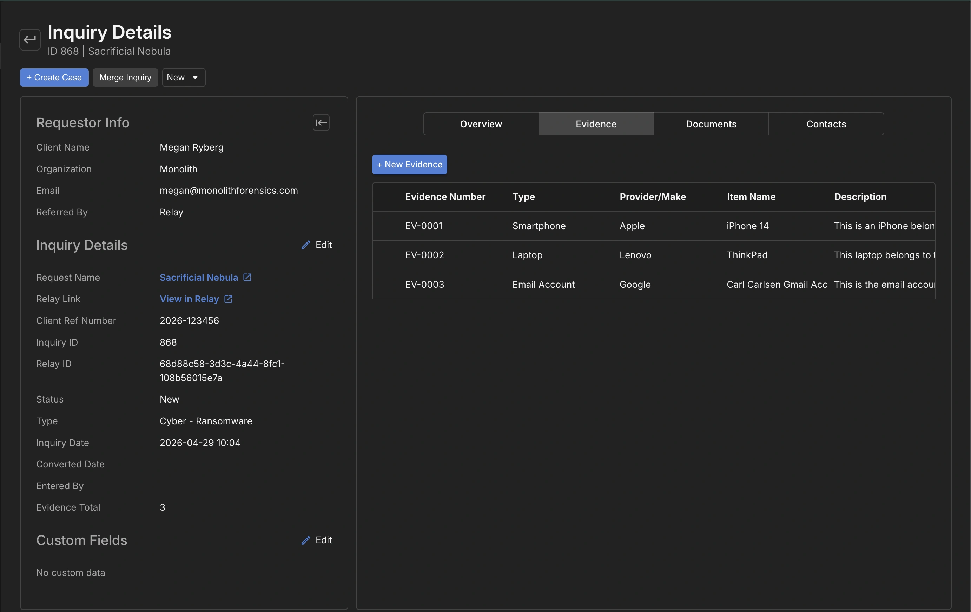Image resolution: width=971 pixels, height=612 pixels.
Task: Open external link icon beside Sacrificial Nebula
Action: pos(247,277)
